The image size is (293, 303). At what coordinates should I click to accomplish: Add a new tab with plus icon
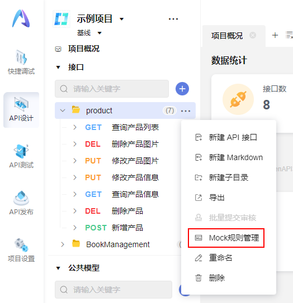tap(275, 35)
